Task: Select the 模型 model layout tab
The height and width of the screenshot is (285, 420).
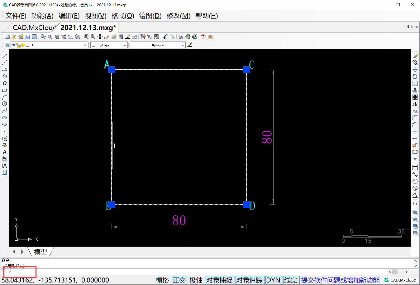Action: coord(41,252)
